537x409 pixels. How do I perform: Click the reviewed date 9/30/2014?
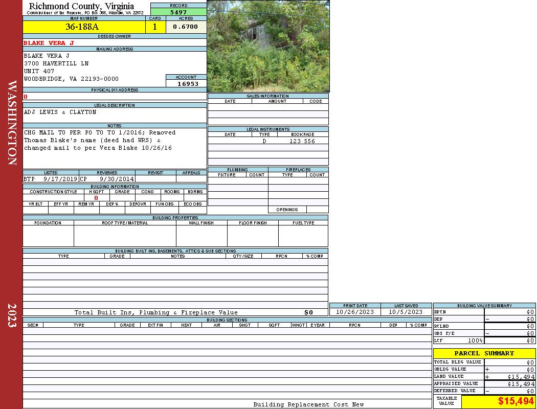point(117,179)
